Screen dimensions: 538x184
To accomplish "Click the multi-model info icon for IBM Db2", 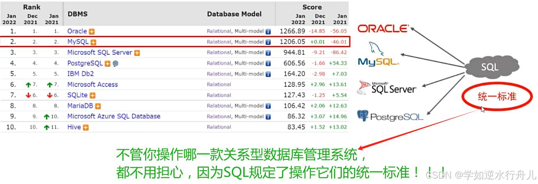I will [269, 74].
